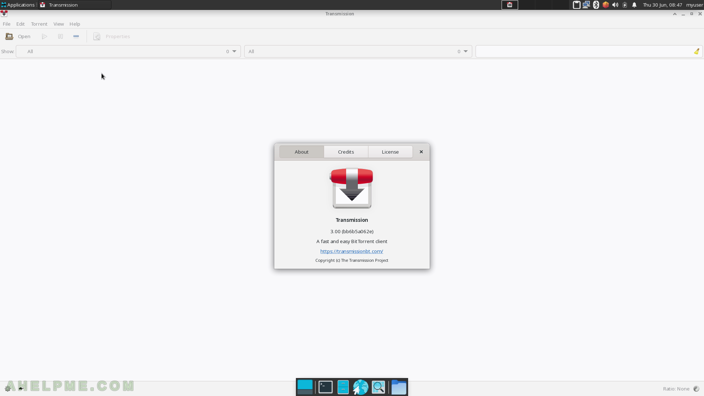Click the Open torrent toolbar button
The height and width of the screenshot is (396, 704).
point(18,36)
